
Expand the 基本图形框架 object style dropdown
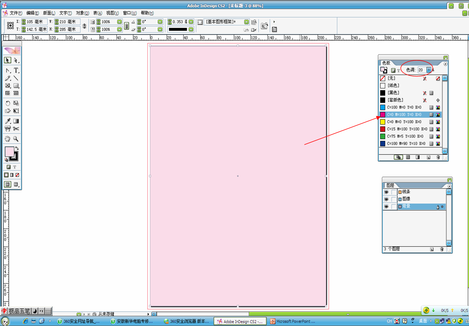(246, 22)
